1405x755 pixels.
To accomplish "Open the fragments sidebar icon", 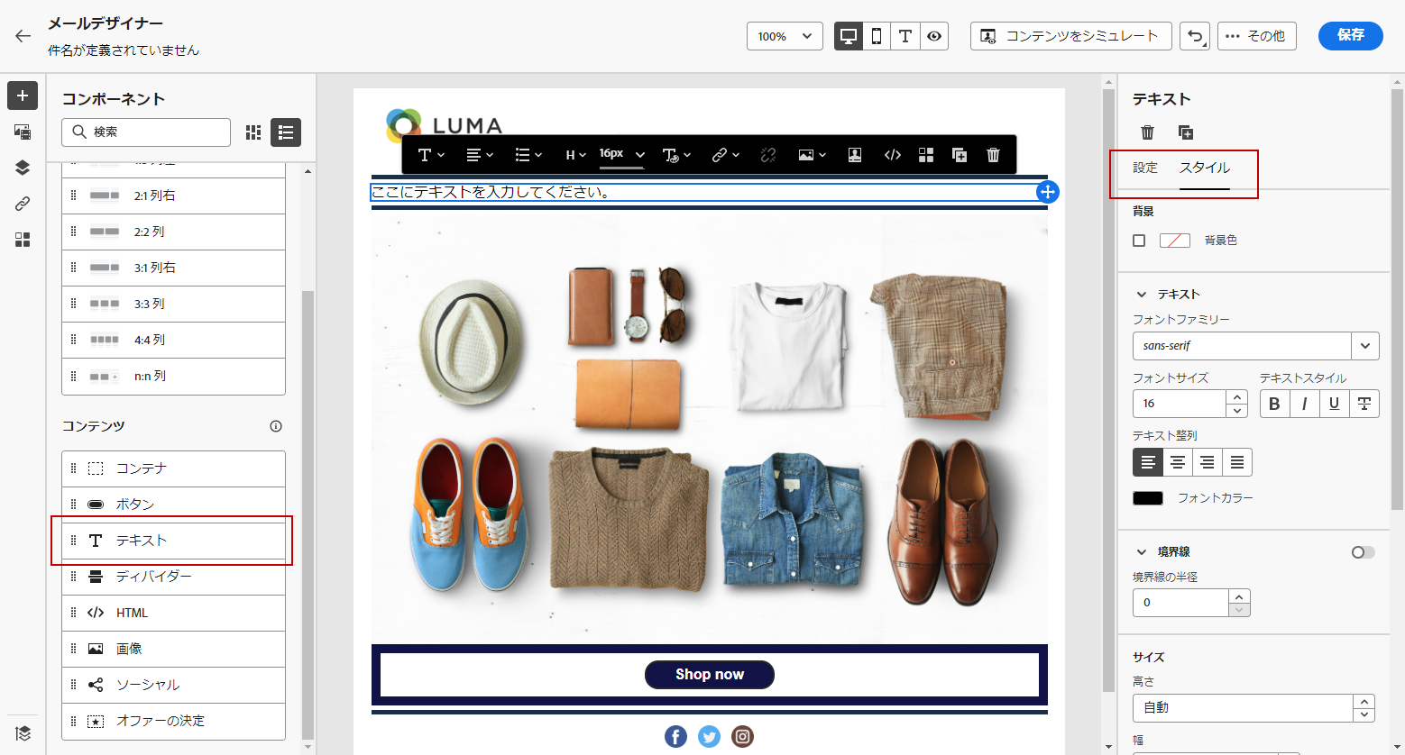I will click(23, 240).
